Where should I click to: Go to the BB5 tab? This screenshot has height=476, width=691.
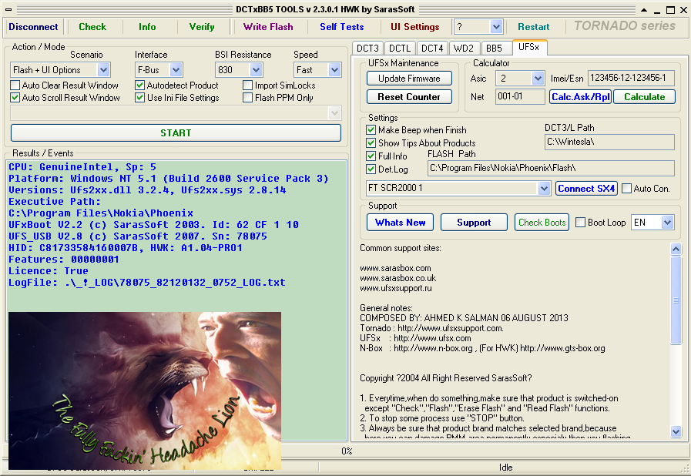point(495,48)
